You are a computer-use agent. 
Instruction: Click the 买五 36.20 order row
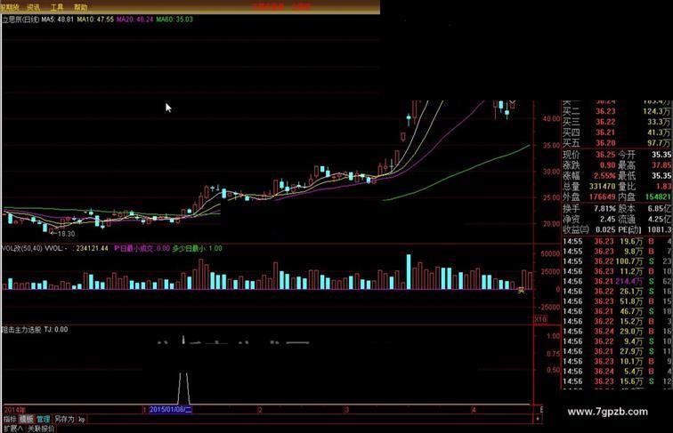tap(616, 143)
